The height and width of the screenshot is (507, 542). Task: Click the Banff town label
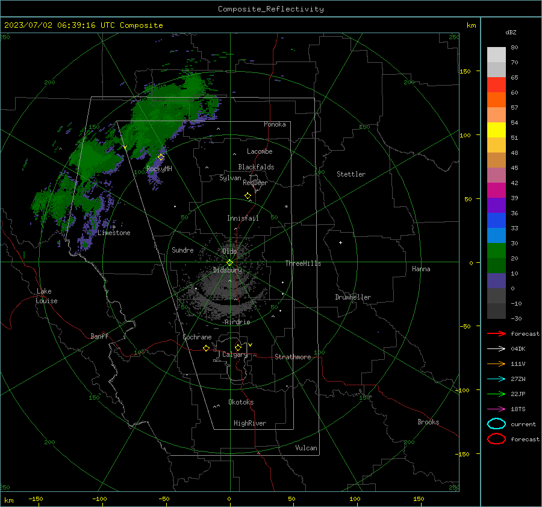tap(99, 336)
